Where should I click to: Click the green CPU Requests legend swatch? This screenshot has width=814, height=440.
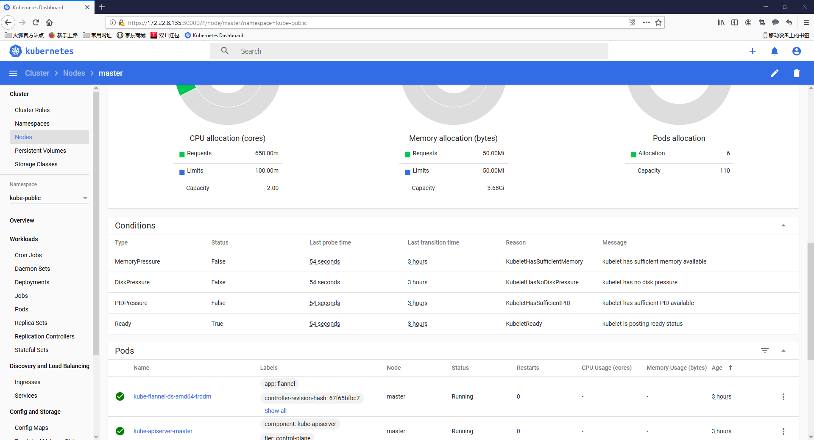(x=182, y=154)
